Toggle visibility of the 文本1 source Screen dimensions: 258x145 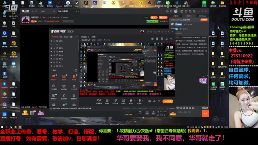pyautogui.click(x=51, y=66)
